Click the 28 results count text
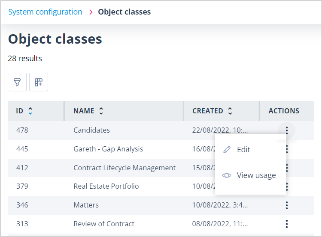322x237 pixels. coord(25,59)
